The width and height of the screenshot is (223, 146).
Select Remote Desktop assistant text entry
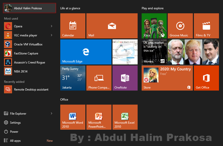(31, 90)
